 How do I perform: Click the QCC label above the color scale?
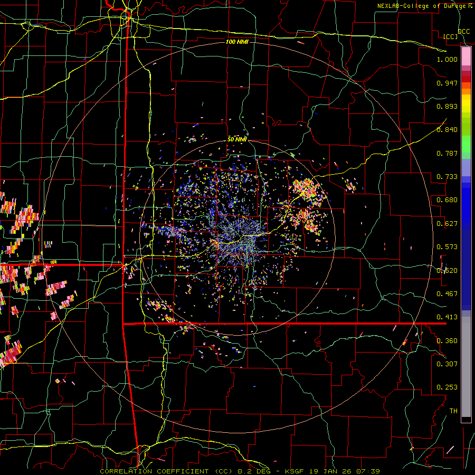(x=464, y=32)
